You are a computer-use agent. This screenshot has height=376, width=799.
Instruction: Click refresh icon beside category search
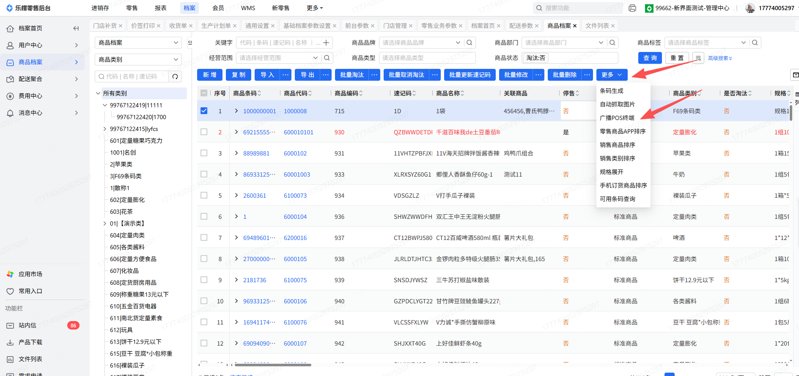click(175, 76)
